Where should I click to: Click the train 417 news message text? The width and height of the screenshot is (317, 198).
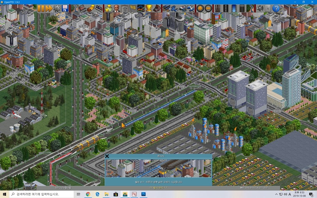[158, 182]
